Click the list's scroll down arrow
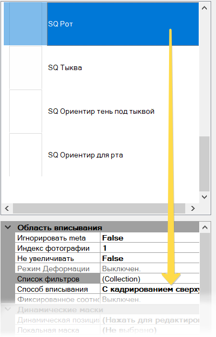Screen dimensions: 216x337 [x=204, y=197]
